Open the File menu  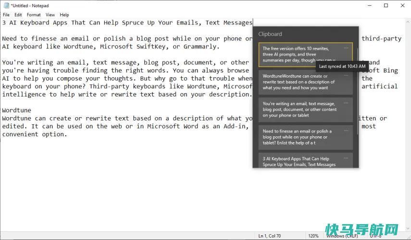click(x=6, y=15)
